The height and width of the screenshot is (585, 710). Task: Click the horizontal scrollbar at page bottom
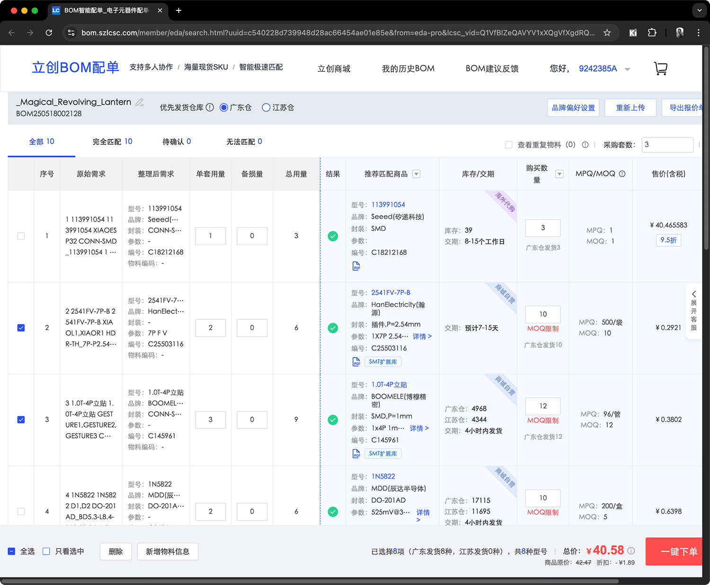click(310, 581)
